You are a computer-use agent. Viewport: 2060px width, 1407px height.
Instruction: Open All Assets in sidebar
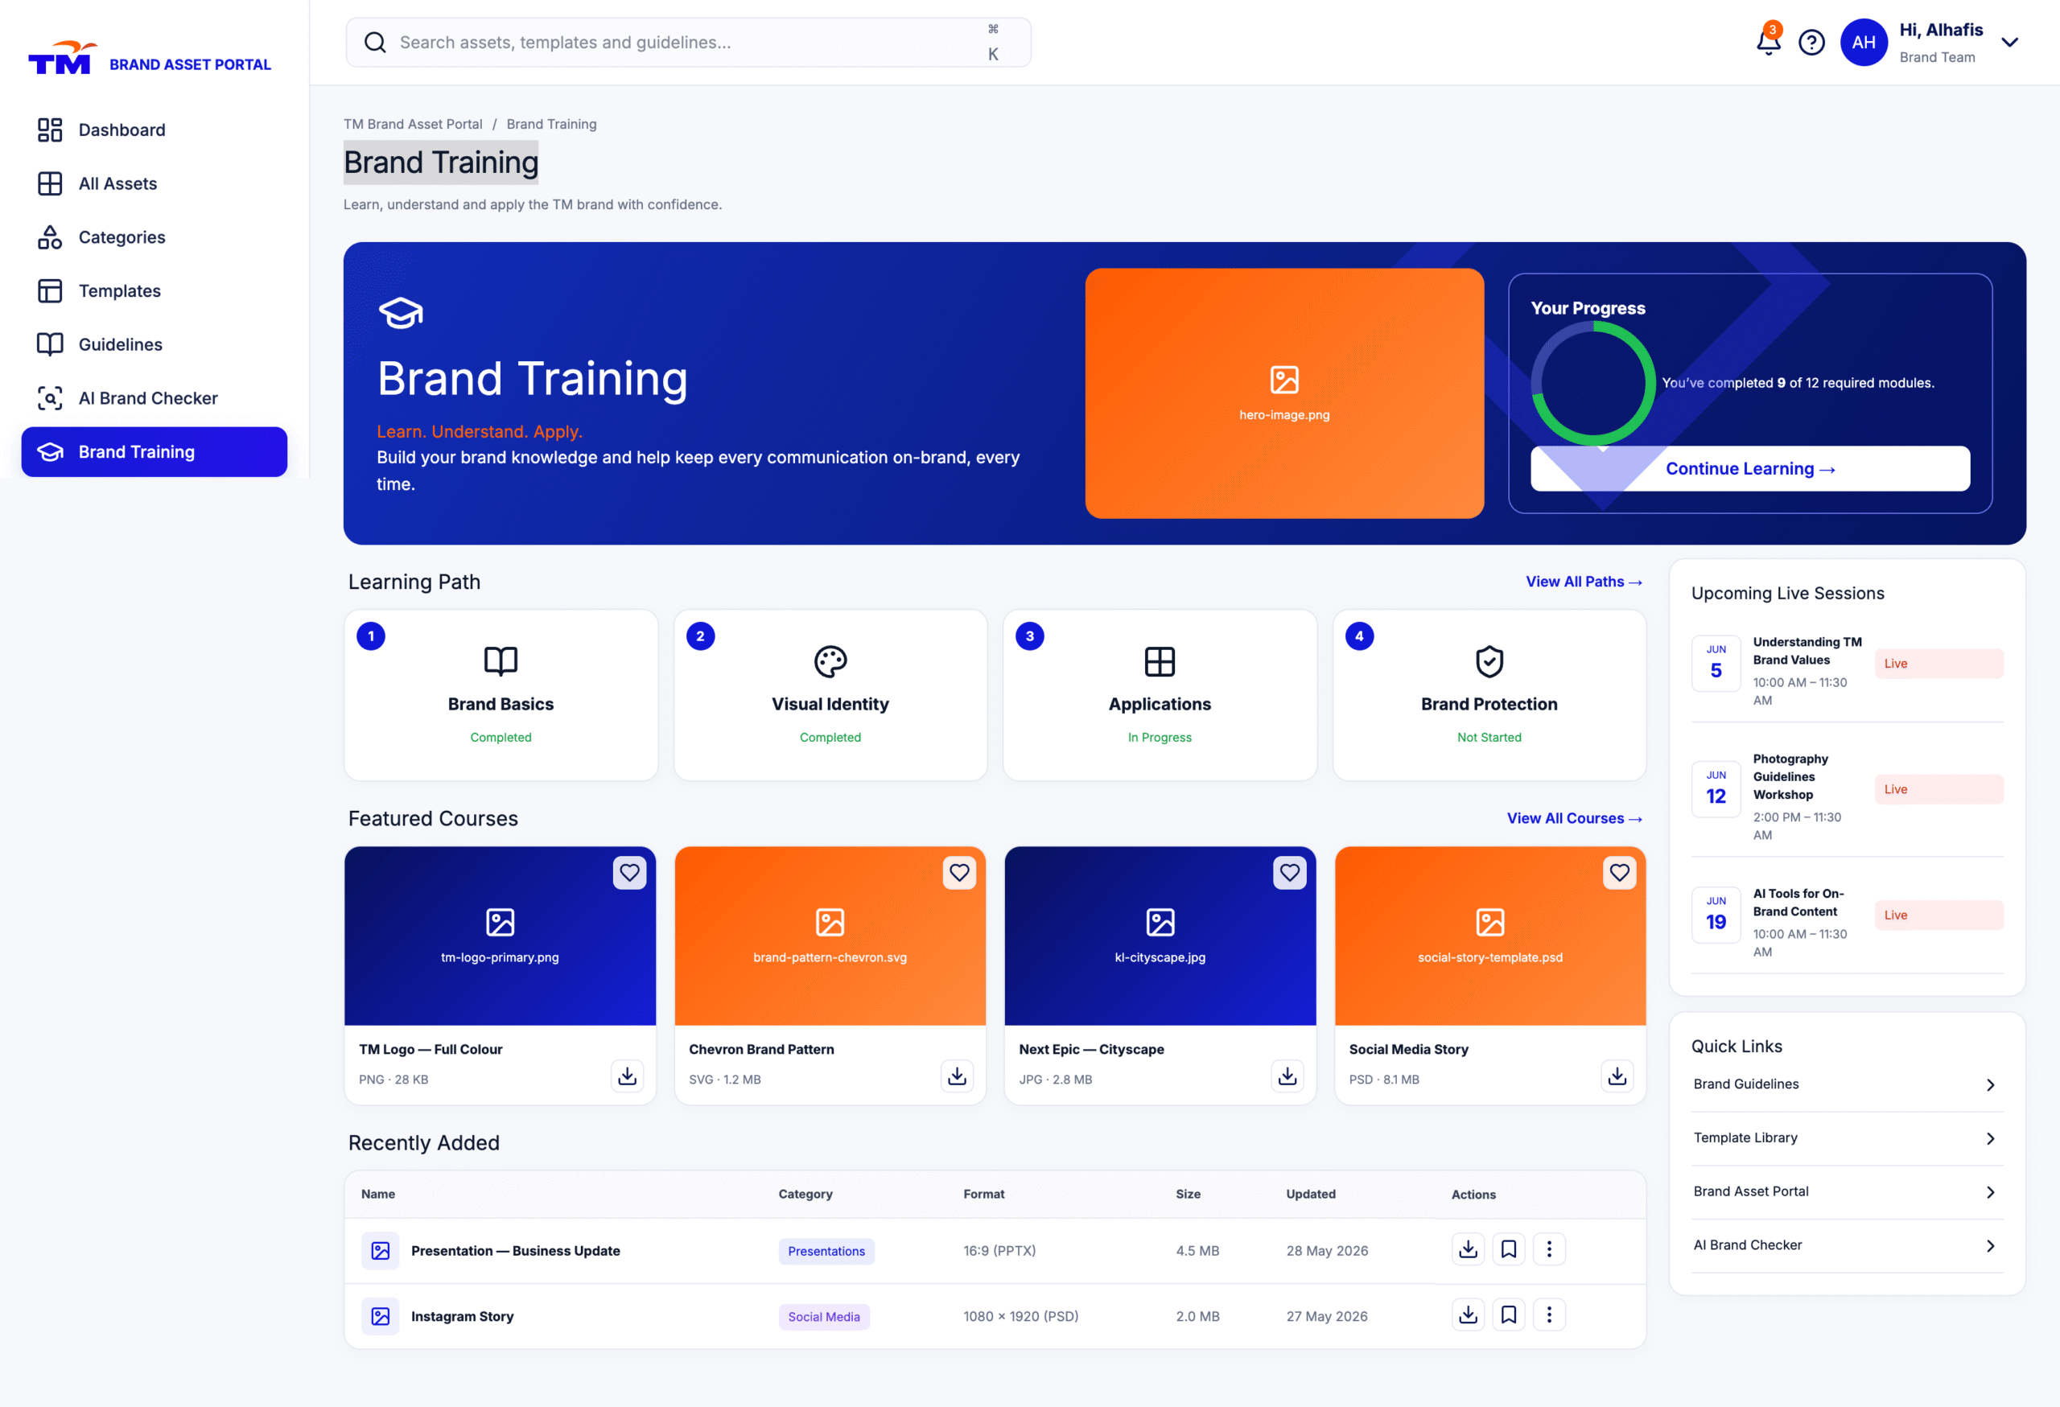[154, 183]
